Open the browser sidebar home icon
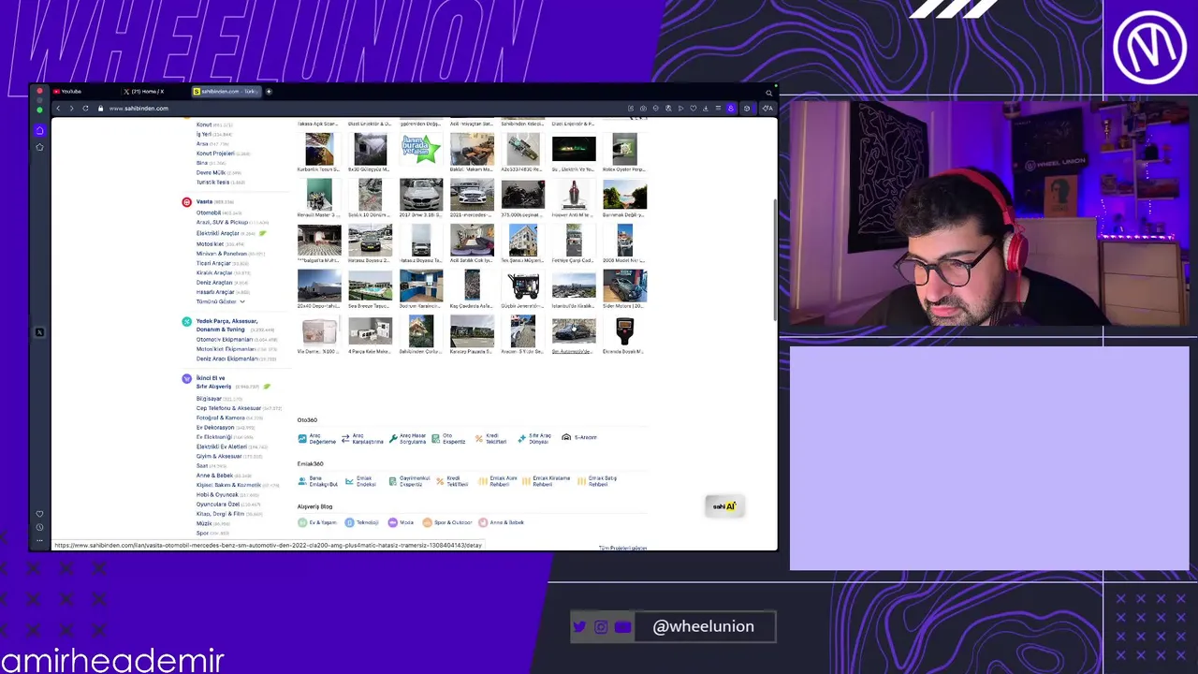The image size is (1198, 674). point(39,130)
